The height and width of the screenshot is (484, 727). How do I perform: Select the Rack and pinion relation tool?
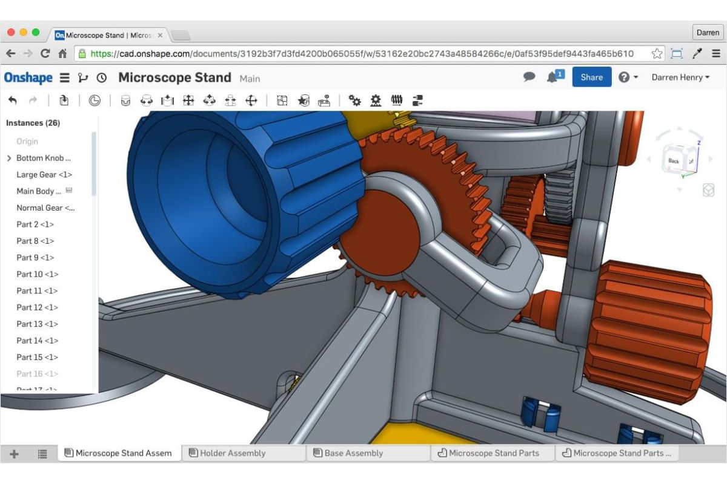[376, 100]
